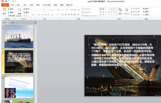Open the Font dialog launcher
Viewport: 161px width, 103px height.
click(59, 19)
